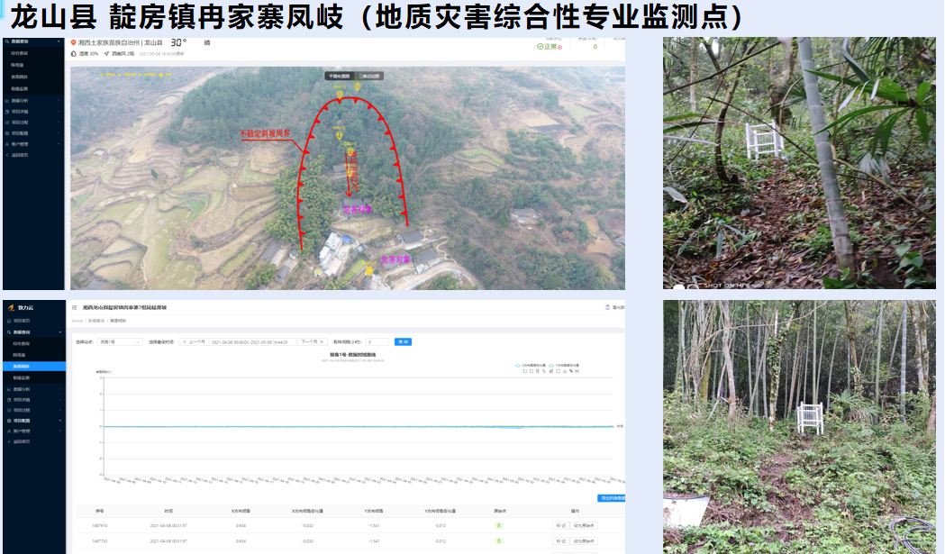Toggle X方向 series legend in chart
This screenshot has height=554, width=945.
click(x=534, y=366)
